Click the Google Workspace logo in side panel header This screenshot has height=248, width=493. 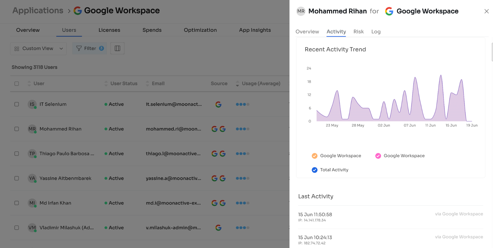tap(389, 11)
